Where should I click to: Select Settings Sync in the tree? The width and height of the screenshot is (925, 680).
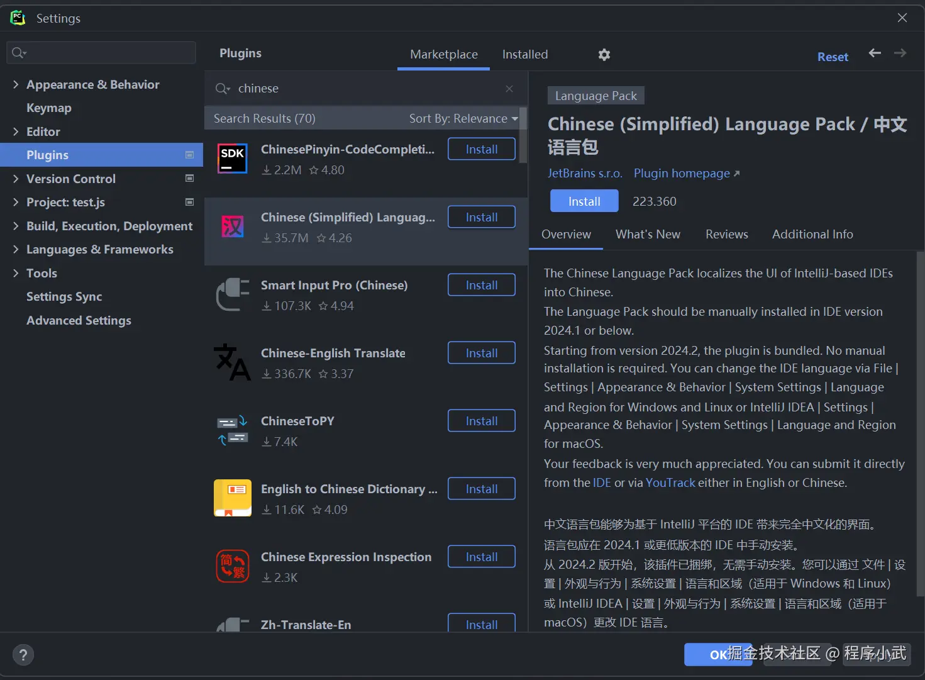(101, 296)
